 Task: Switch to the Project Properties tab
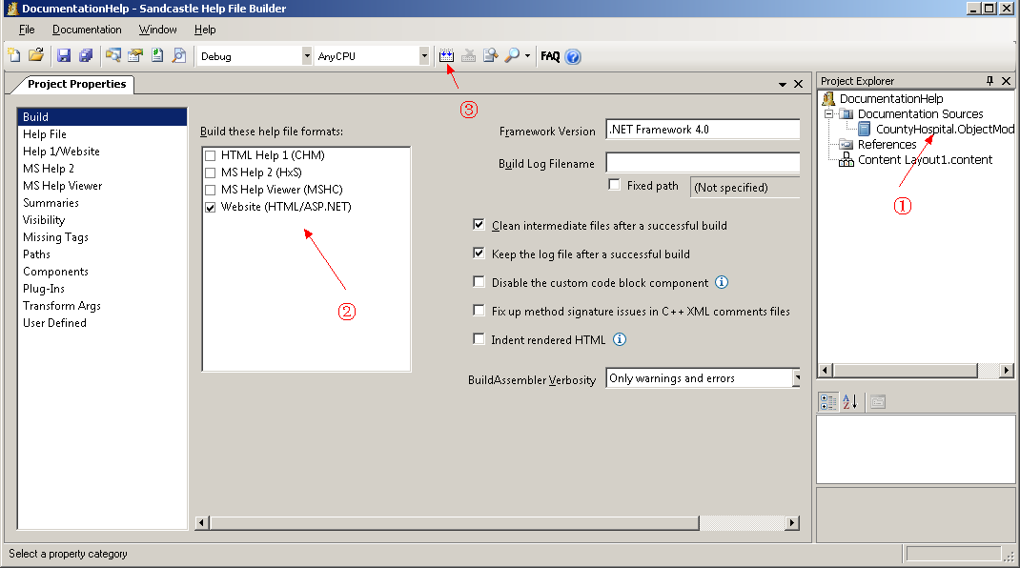(x=77, y=84)
